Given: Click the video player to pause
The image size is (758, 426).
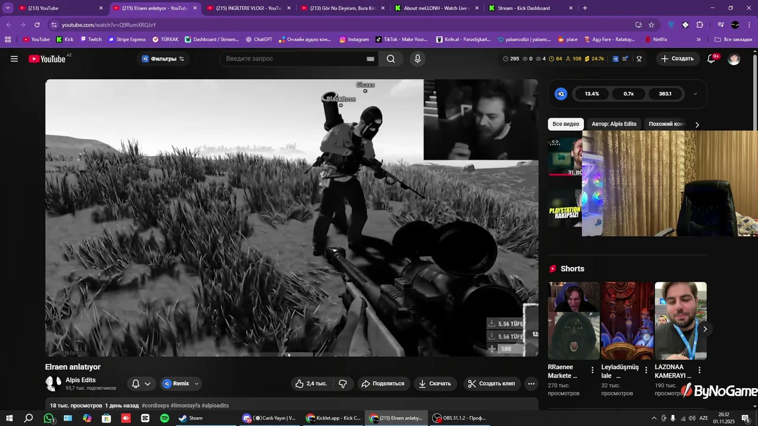Looking at the screenshot, I should point(292,218).
